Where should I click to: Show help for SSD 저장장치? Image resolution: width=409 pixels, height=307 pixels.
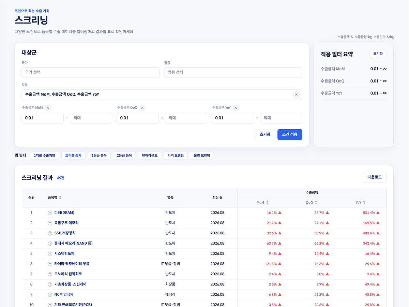tap(50, 233)
